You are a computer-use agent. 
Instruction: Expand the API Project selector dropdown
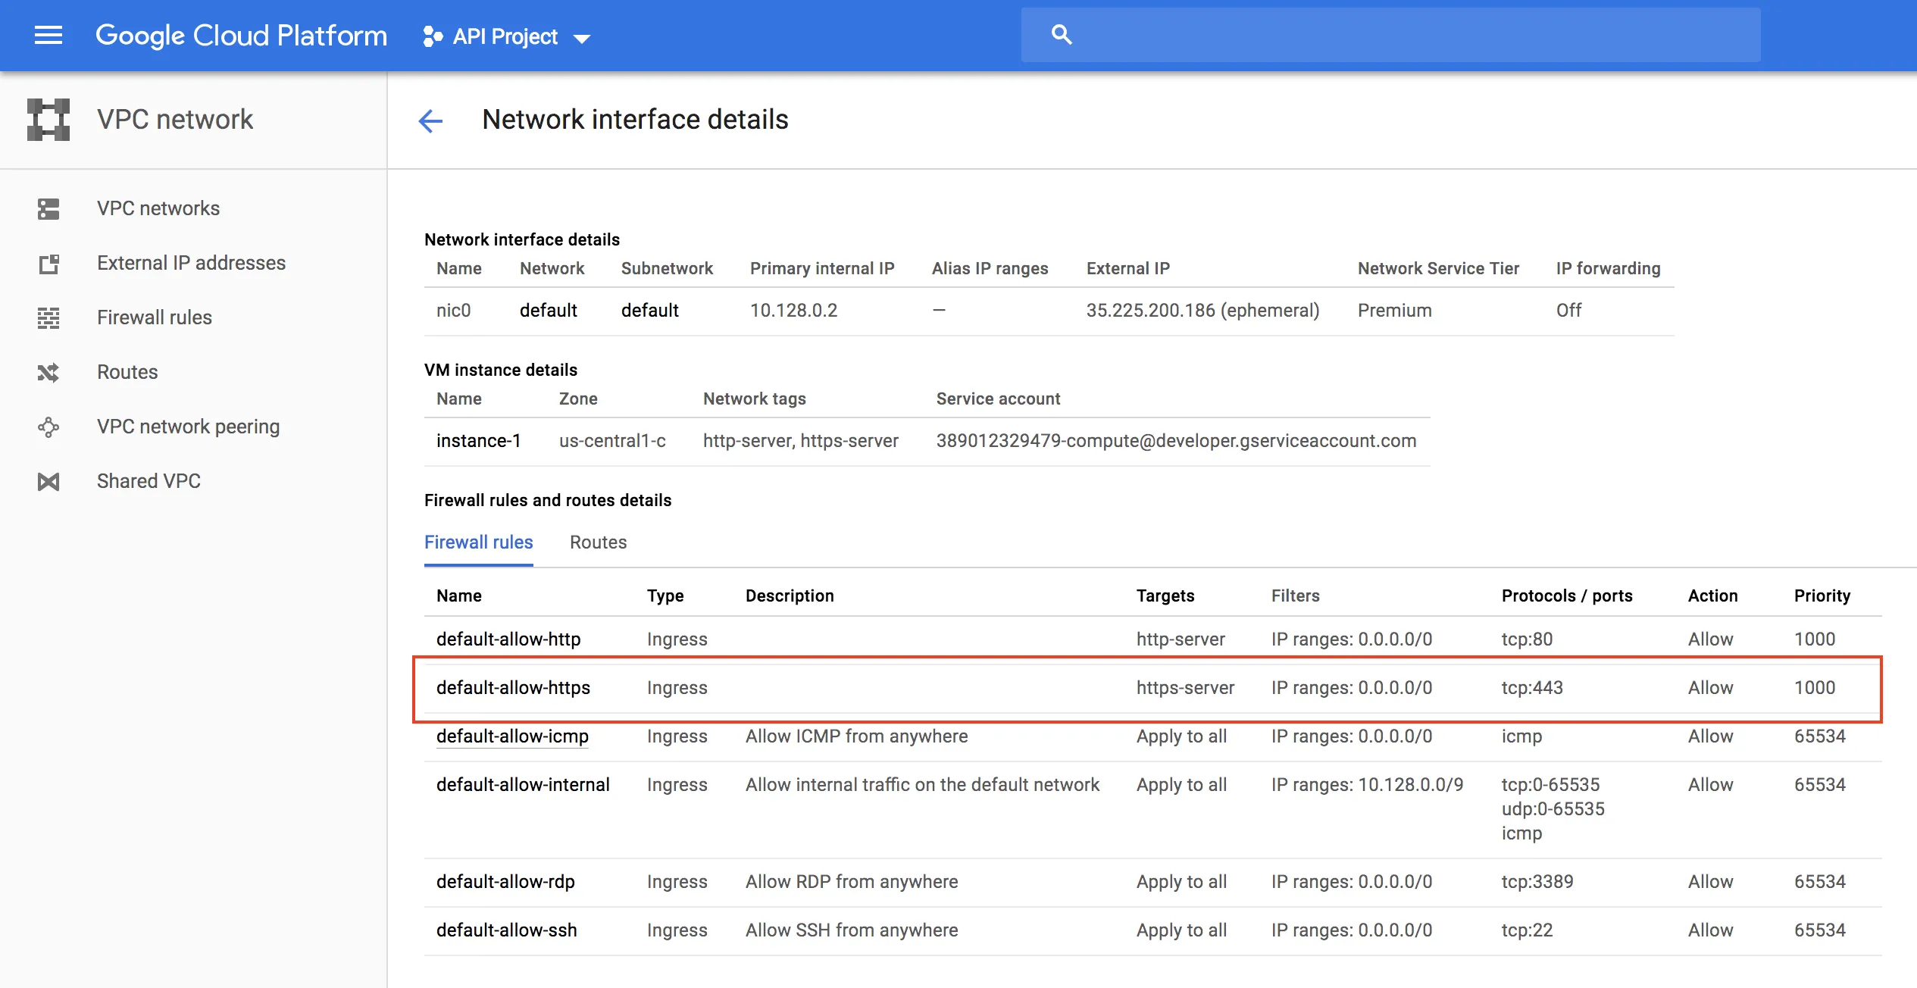click(x=508, y=37)
